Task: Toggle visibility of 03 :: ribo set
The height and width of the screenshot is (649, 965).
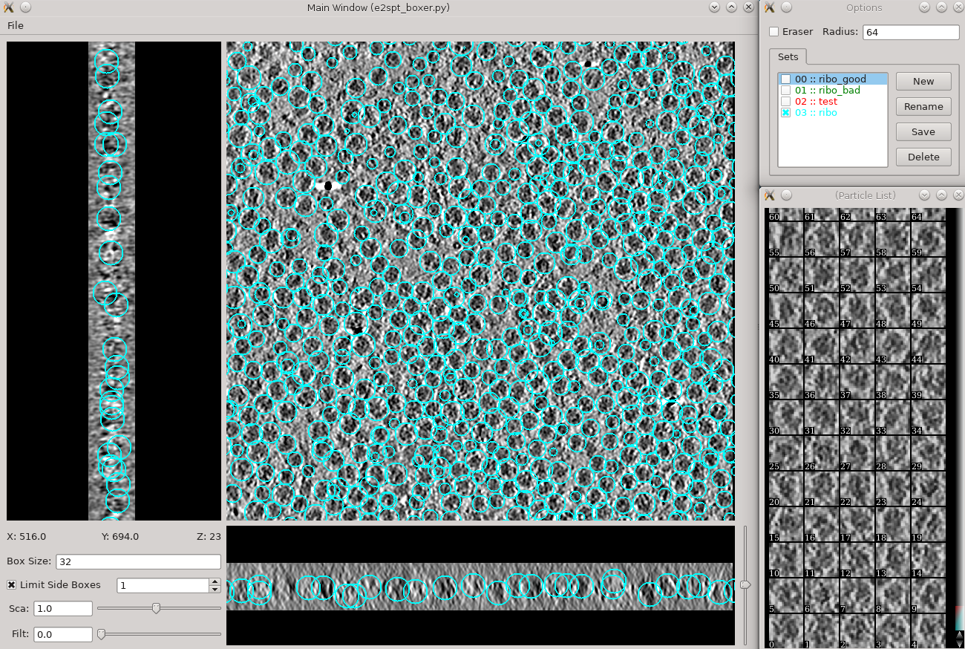Action: click(x=785, y=113)
